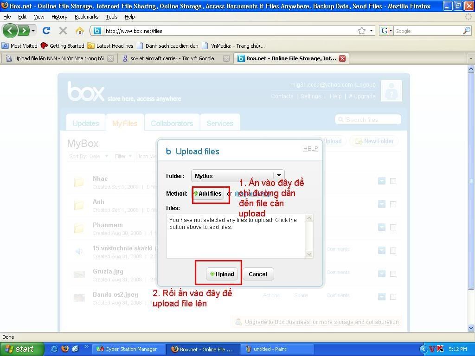Click Cancel in the upload dialog

point(257,274)
